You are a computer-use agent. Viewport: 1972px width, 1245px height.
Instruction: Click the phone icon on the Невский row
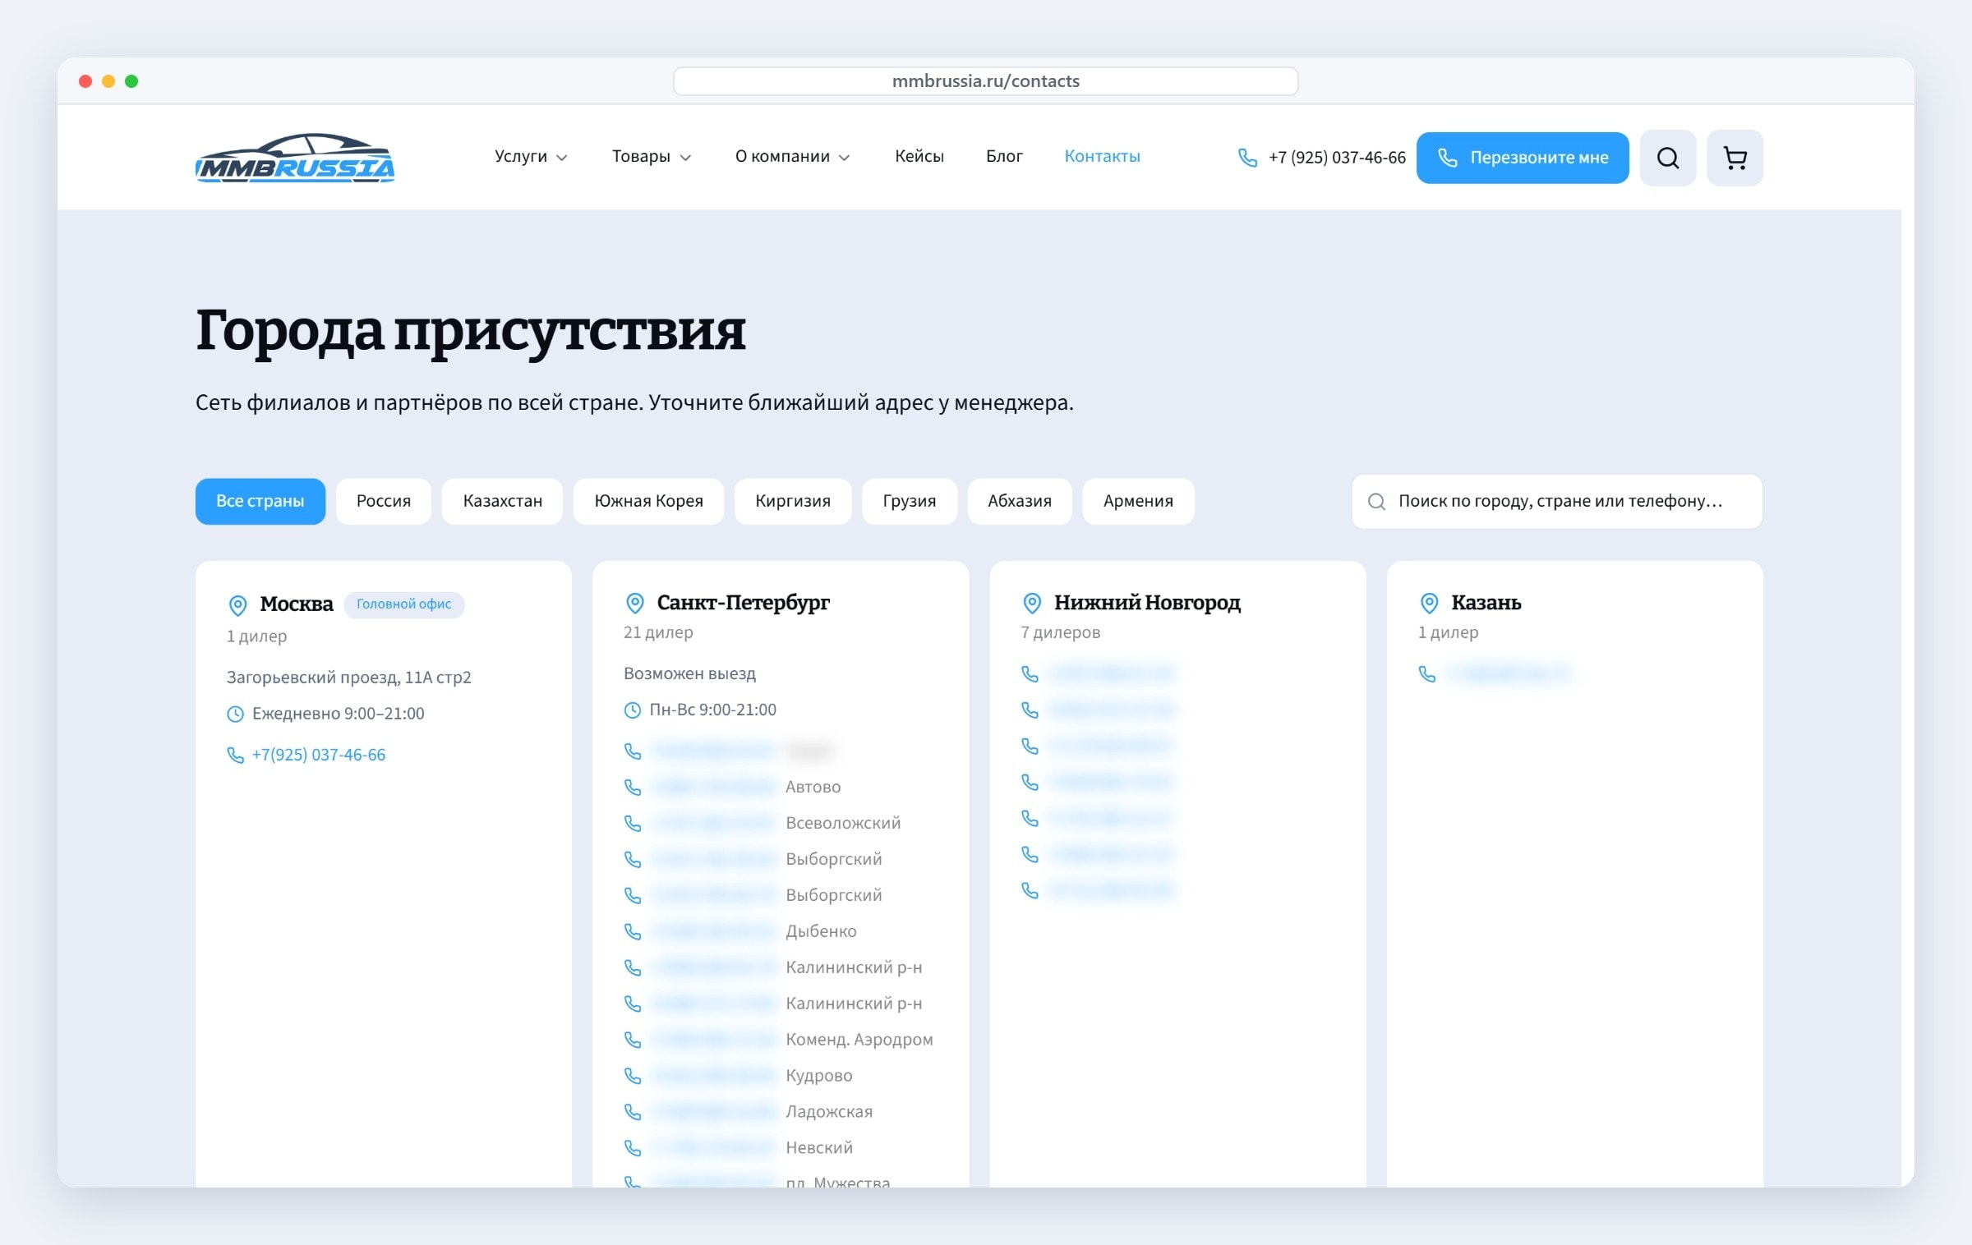coord(633,1148)
